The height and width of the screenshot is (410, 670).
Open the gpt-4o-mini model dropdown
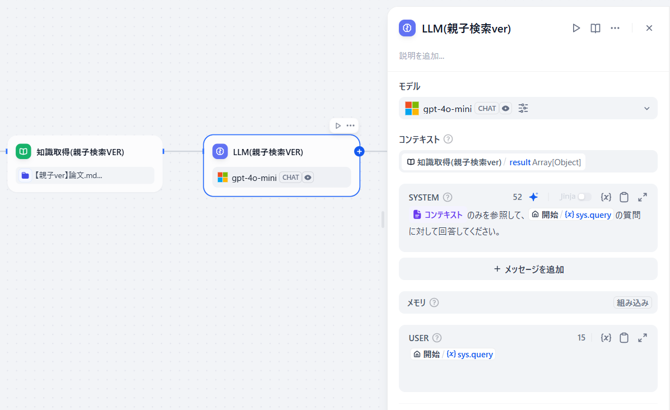(528, 109)
